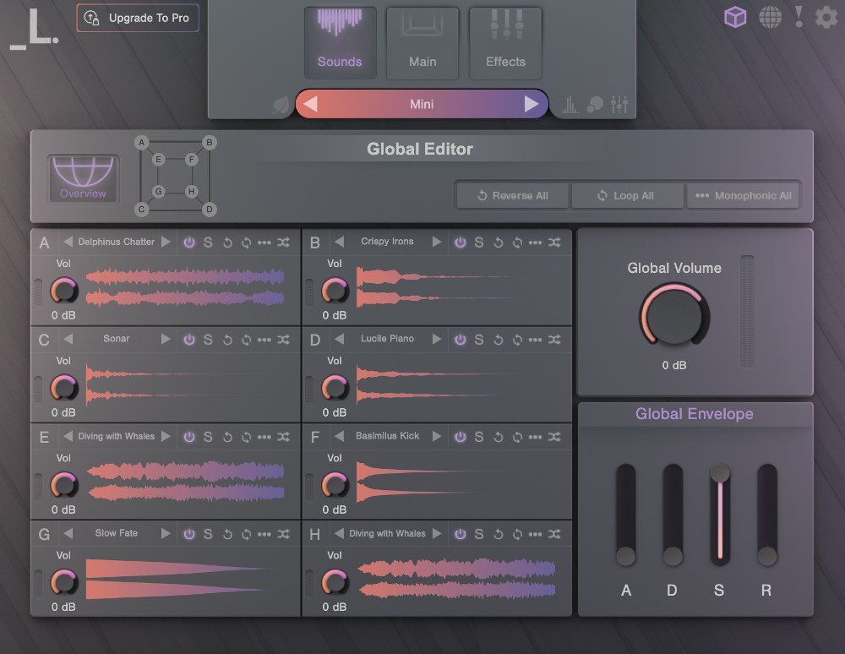Click the shuffle icon on Basimilus Kick
Screen dimensions: 845x654
[x=554, y=437]
